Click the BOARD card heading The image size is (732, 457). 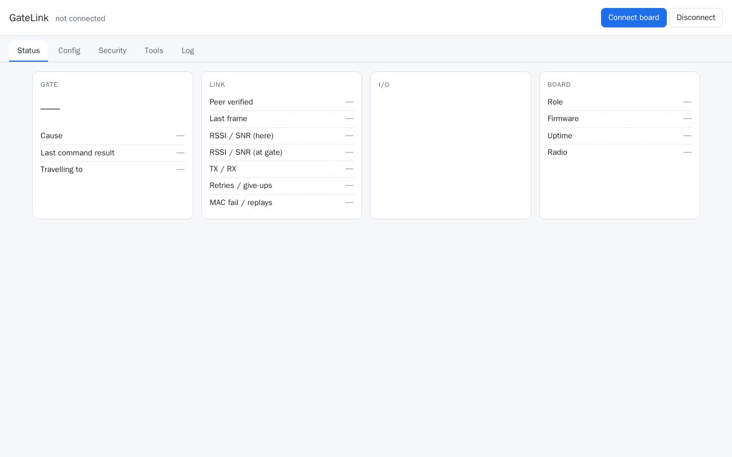[559, 85]
